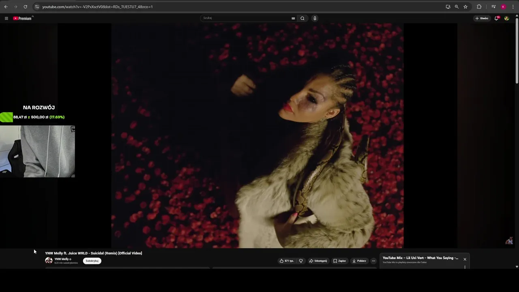The image size is (519, 292).
Task: Click Pobierz download button
Action: click(359, 261)
